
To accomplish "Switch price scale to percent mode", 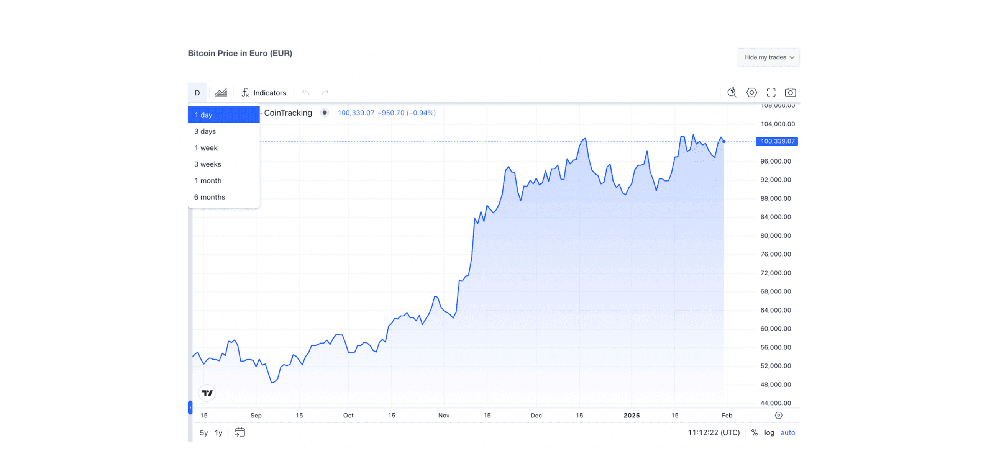I will tap(754, 432).
